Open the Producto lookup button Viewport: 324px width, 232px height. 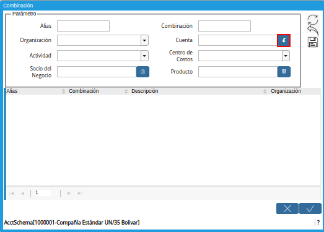[x=284, y=72]
